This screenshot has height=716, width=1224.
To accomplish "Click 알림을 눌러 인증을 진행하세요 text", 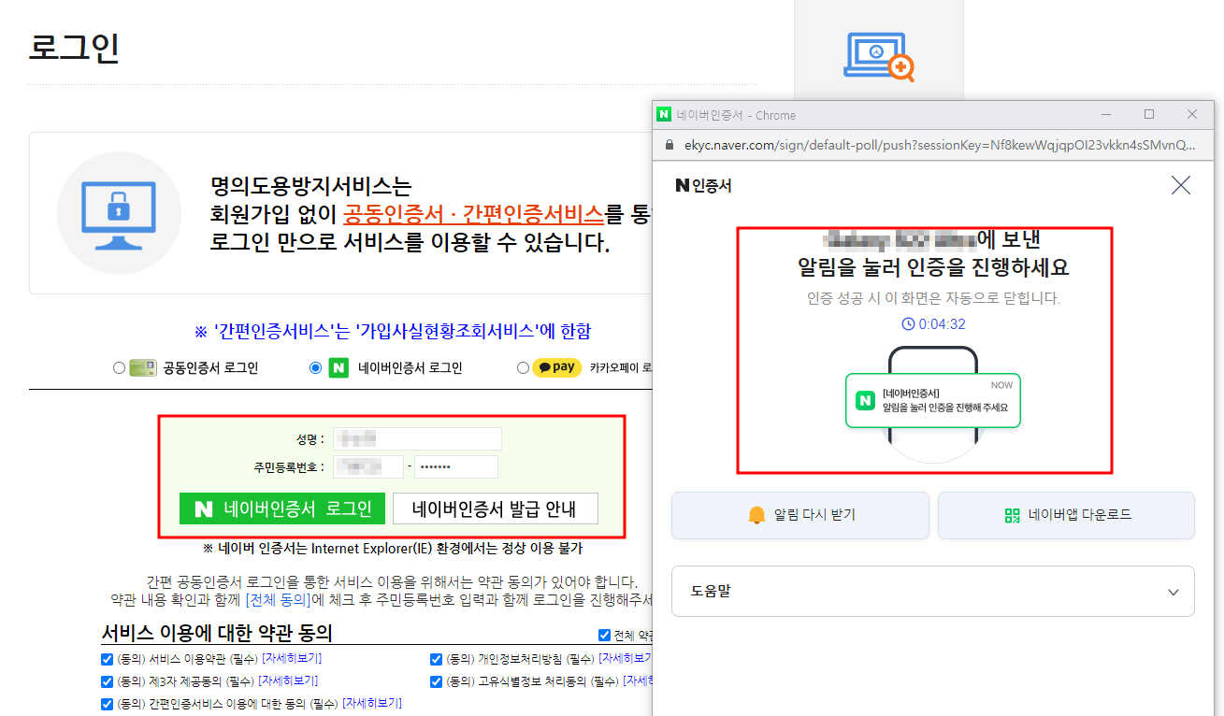I will pos(933,267).
